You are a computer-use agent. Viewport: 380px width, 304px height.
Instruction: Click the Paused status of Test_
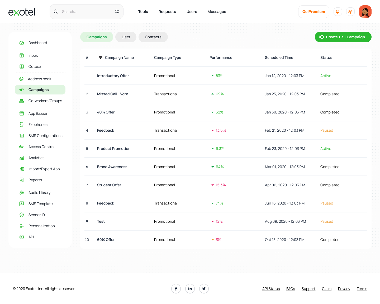click(327, 221)
